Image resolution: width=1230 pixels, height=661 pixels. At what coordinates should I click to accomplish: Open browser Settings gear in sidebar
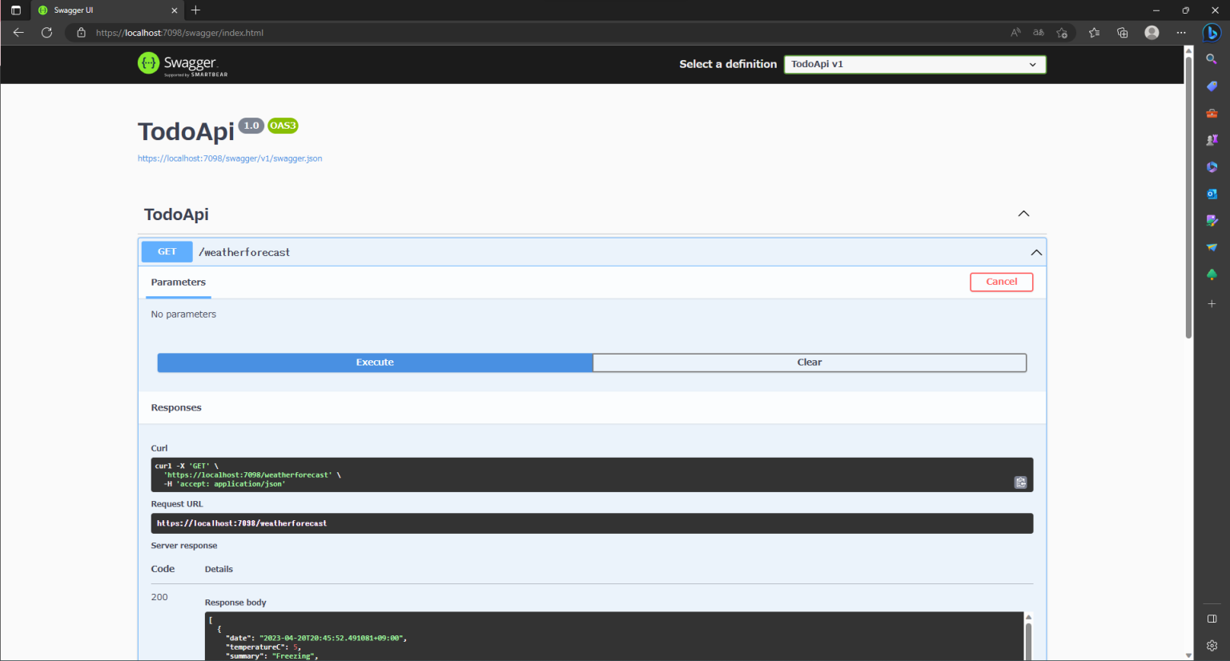point(1212,645)
